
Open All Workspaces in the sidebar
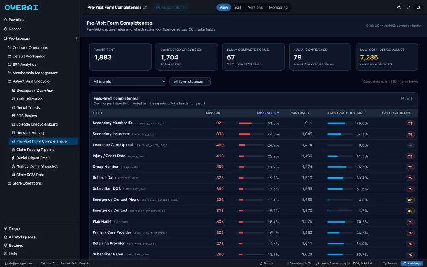(x=20, y=237)
